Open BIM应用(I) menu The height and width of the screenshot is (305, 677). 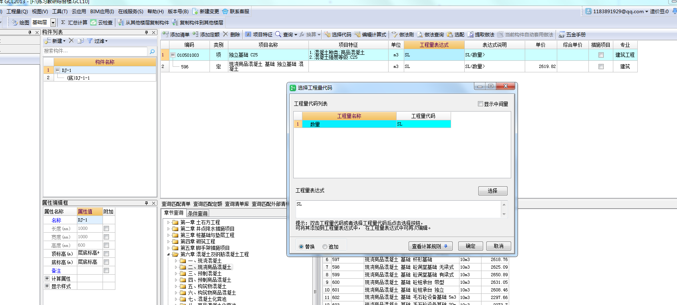[x=102, y=12]
